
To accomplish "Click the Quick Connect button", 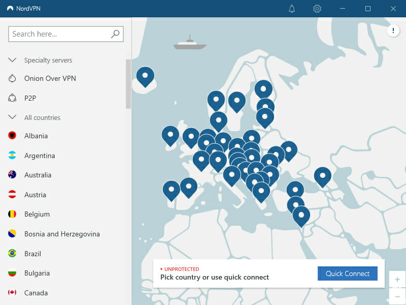I will (348, 273).
